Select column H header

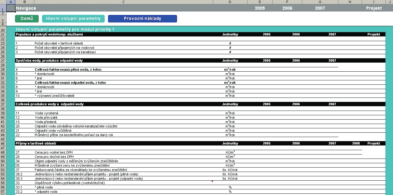click(x=350, y=2)
